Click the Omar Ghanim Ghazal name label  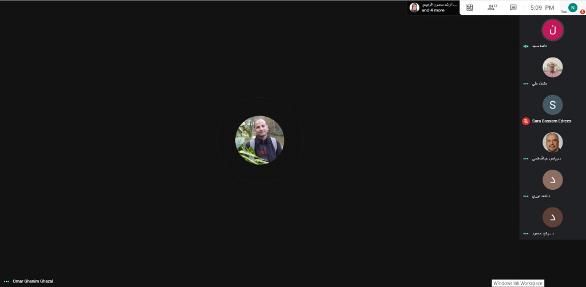pyautogui.click(x=33, y=281)
